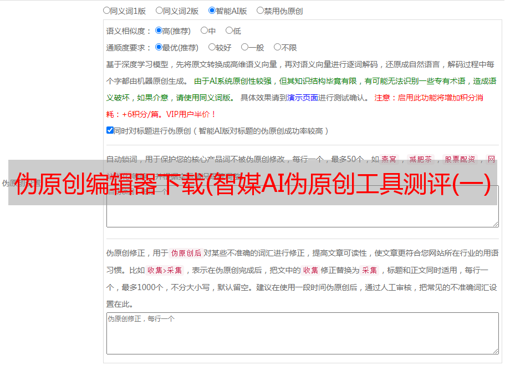Image resolution: width=505 pixels, height=365 pixels.
Task: Set 语义相似度 to 低
Action: coord(229,31)
